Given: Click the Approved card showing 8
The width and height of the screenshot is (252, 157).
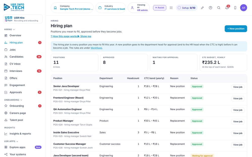Looking at the screenshot, I should point(124,63).
